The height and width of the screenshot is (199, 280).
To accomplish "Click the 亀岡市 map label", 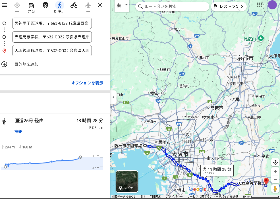I will pos(204,57).
